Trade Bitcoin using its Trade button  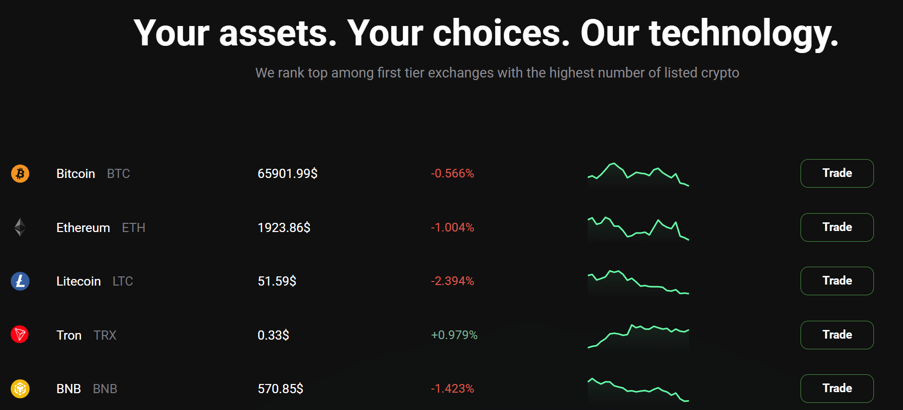point(837,173)
